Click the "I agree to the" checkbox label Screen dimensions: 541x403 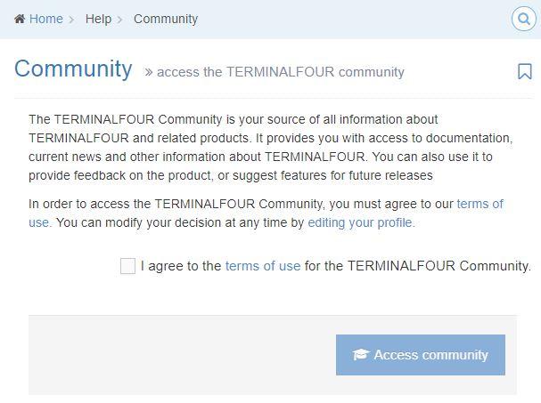(181, 266)
